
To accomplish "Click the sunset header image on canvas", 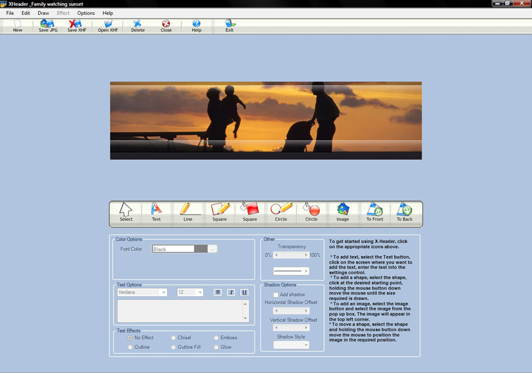I will click(265, 120).
